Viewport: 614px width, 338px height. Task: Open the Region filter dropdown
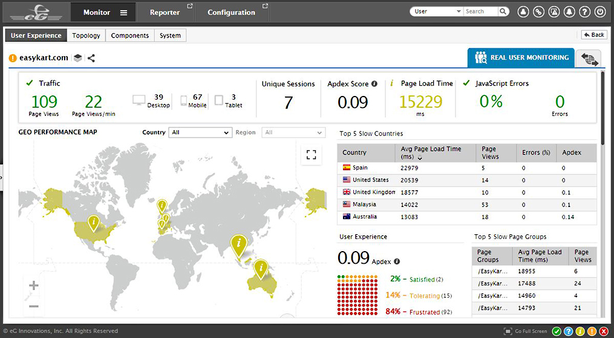(293, 132)
